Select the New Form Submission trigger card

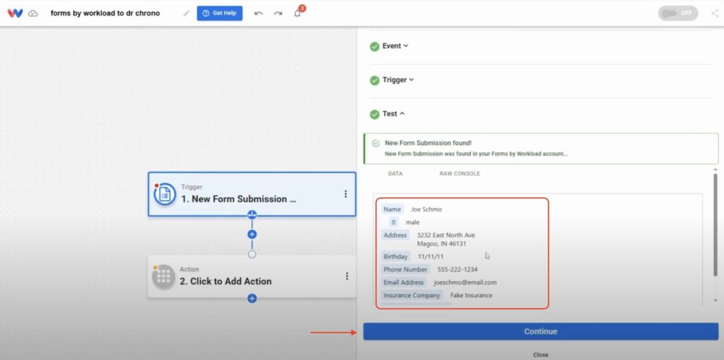click(252, 194)
